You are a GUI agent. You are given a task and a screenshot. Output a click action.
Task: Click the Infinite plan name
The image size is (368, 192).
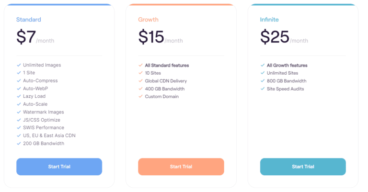tap(269, 20)
